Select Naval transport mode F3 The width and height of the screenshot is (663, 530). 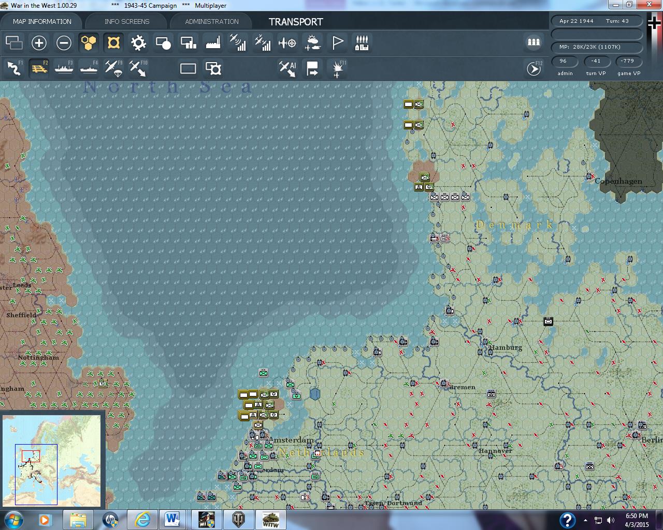64,68
